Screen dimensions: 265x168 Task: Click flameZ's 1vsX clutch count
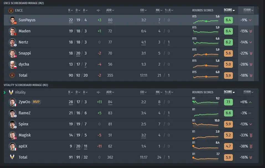169,113
